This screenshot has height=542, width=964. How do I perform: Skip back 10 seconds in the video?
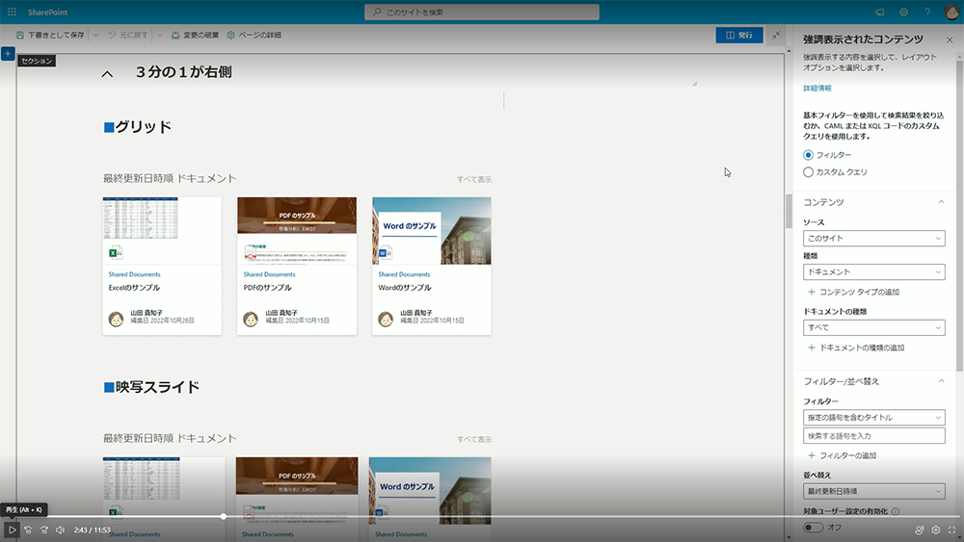click(x=28, y=529)
